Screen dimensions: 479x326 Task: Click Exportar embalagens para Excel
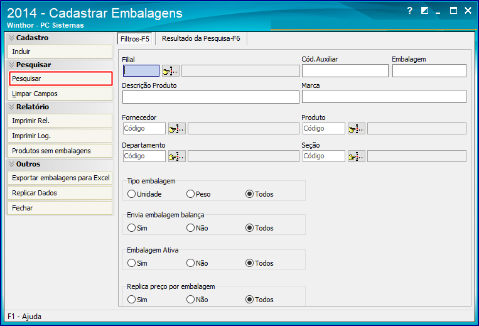(x=60, y=178)
